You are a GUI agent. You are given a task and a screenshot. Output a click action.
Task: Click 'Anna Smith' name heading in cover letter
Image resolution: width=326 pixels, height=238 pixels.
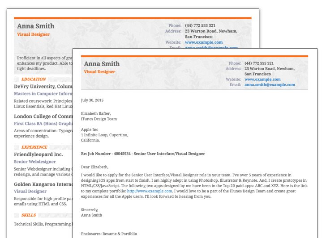pos(102,64)
